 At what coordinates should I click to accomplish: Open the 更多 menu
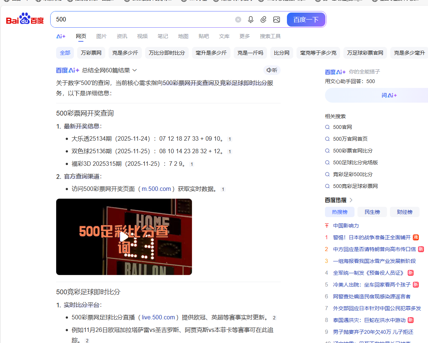coord(244,36)
